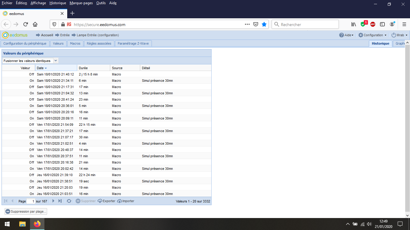This screenshot has width=410, height=230.
Task: Refresh the values table
Action: pyautogui.click(x=69, y=201)
